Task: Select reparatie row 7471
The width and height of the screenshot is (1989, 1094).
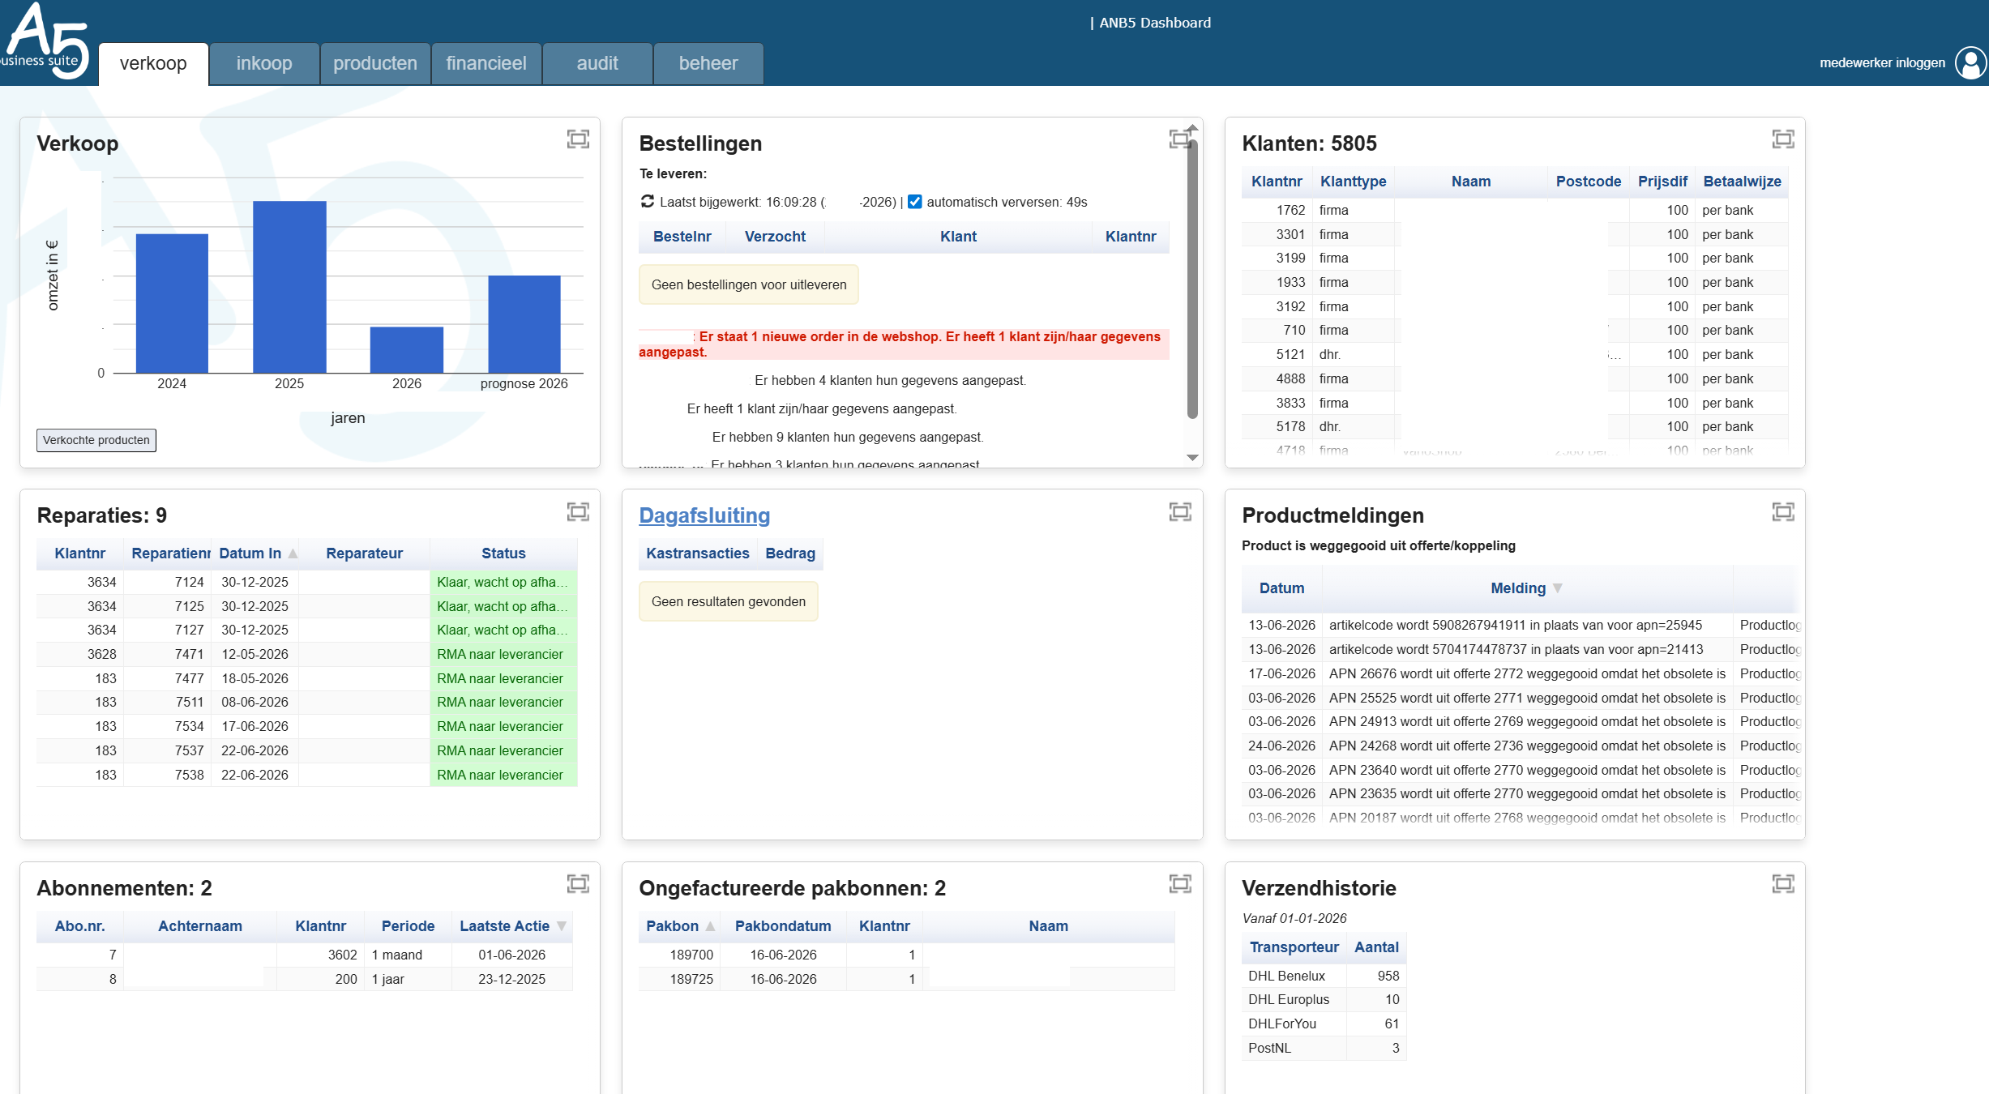Action: 306,654
